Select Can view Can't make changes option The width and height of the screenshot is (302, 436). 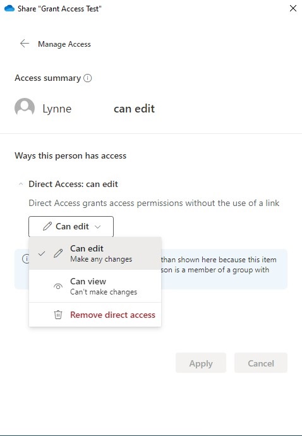95,286
